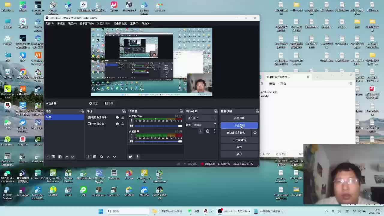
Task: Toggle visibility eye for 显示器采集 source
Action: pos(117,124)
